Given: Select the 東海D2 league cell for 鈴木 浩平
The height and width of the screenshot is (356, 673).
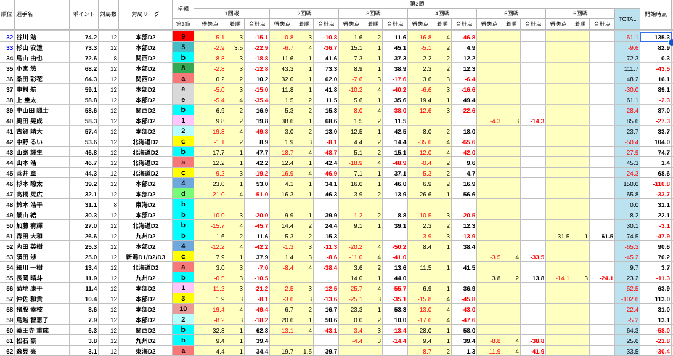Looking at the screenshot, I should click(145, 205).
